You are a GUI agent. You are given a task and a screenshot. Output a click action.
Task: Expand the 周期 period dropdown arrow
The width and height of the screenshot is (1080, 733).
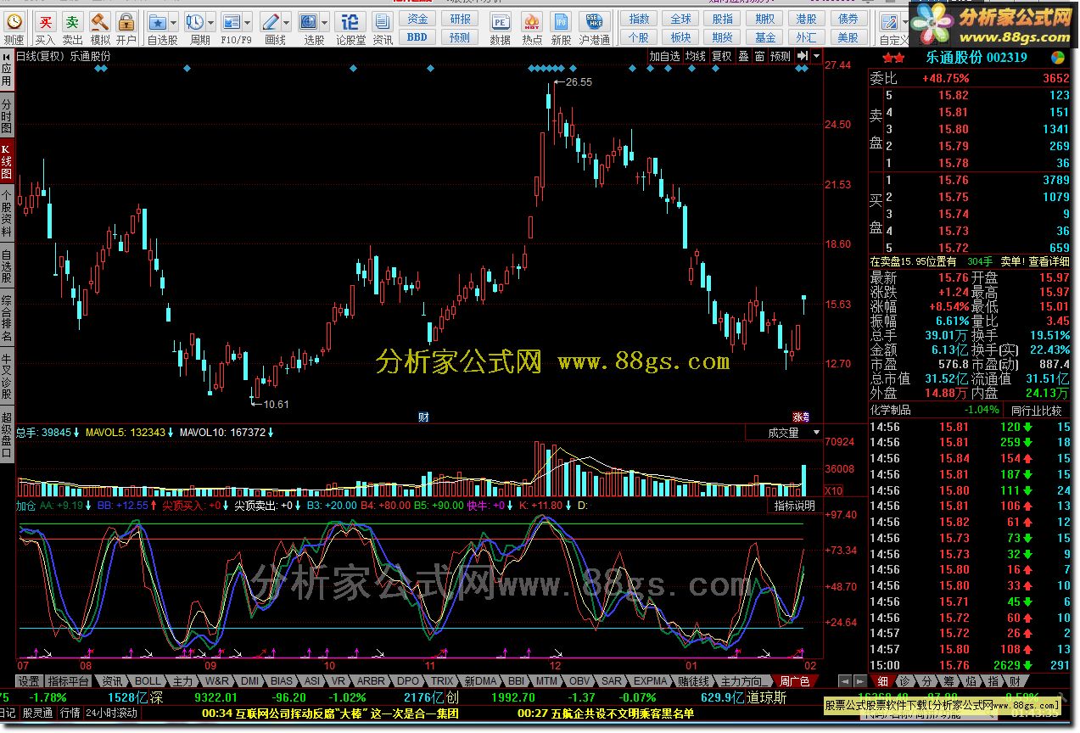(x=210, y=23)
